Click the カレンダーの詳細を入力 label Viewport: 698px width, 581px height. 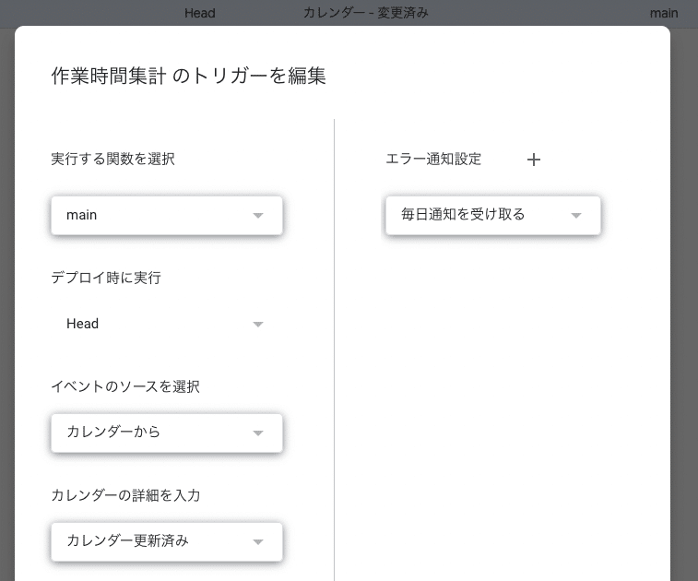(126, 494)
